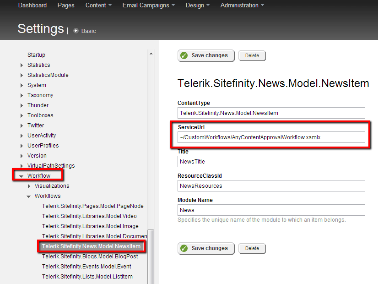Go to the Dashboard tab
The width and height of the screenshot is (378, 284).
click(32, 5)
